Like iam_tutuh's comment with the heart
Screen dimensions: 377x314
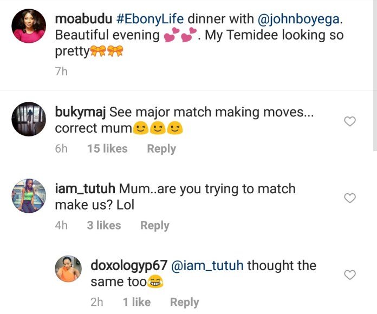(350, 199)
